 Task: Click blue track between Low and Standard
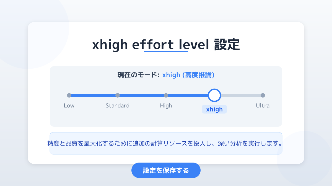(x=93, y=95)
